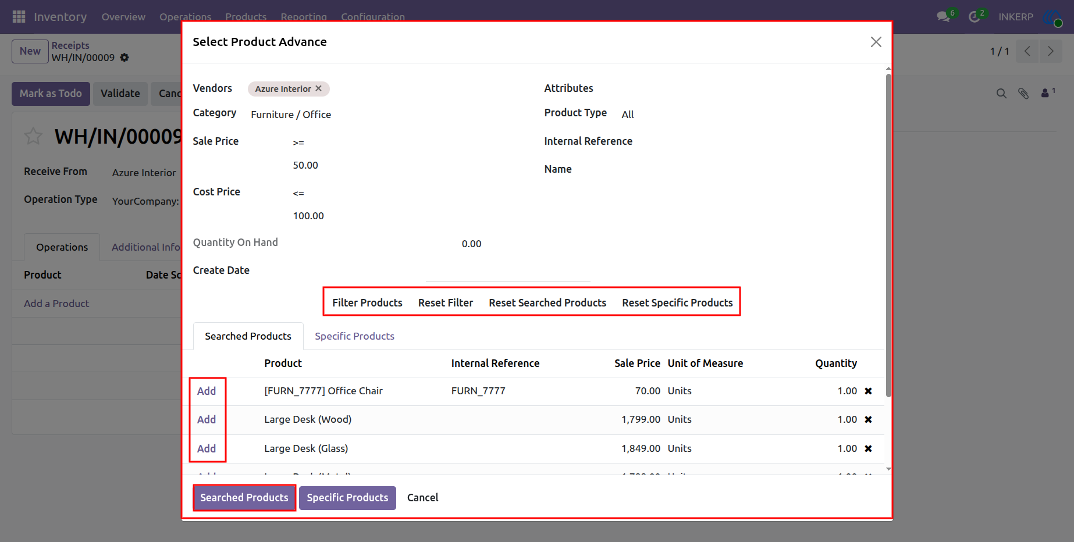Mark record as favorite with star
1074x542 pixels.
[x=33, y=137]
